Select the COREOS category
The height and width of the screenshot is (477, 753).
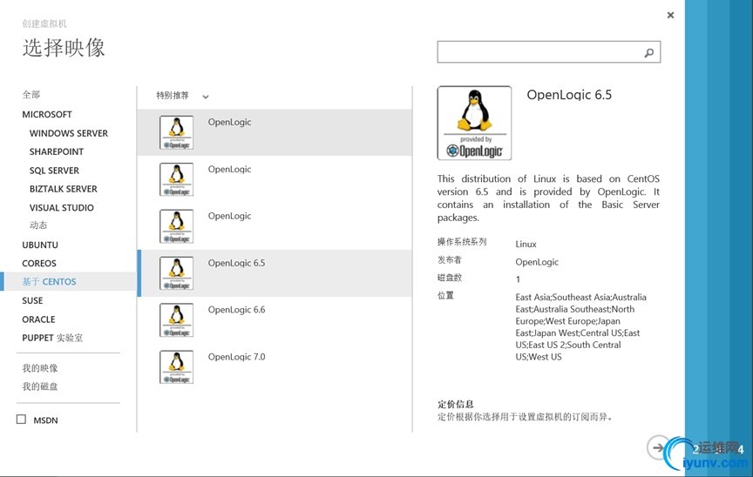tap(39, 264)
